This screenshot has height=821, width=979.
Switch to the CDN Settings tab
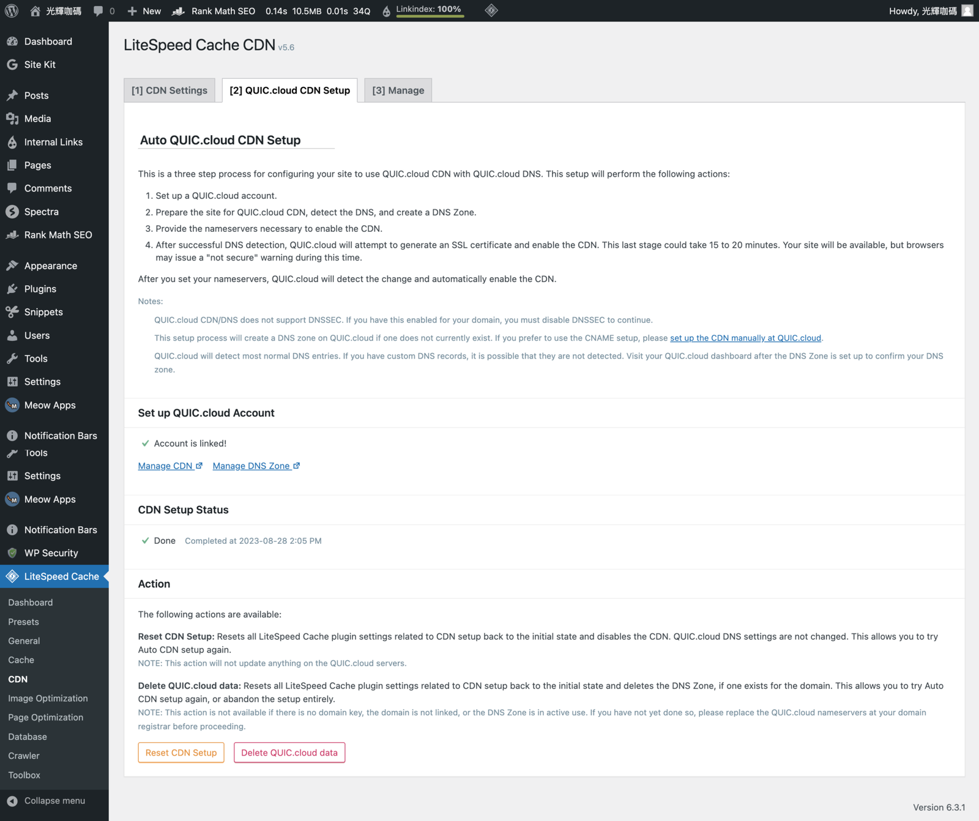169,91
